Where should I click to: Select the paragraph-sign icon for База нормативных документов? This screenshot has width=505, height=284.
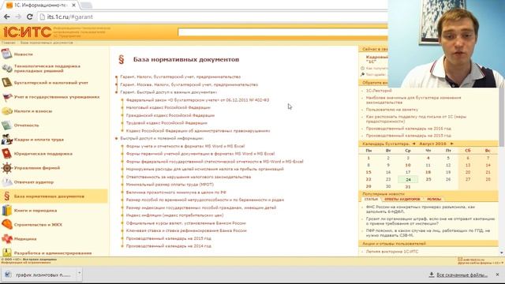tap(6, 196)
